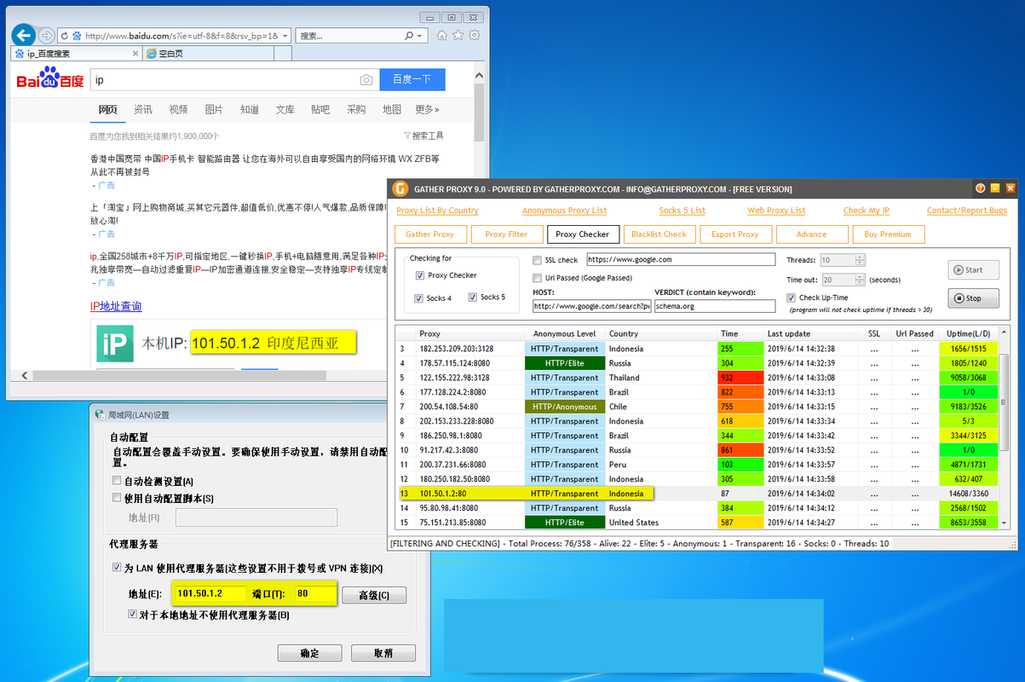This screenshot has height=682, width=1025.
Task: Uncheck 为 LAN 使用代理服务器 checkbox
Action: [x=117, y=568]
